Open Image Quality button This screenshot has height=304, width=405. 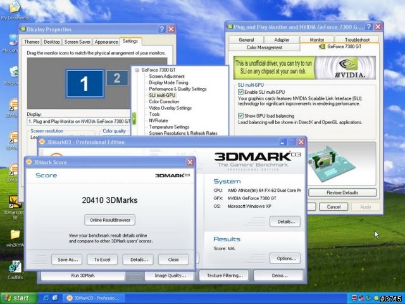click(170, 275)
